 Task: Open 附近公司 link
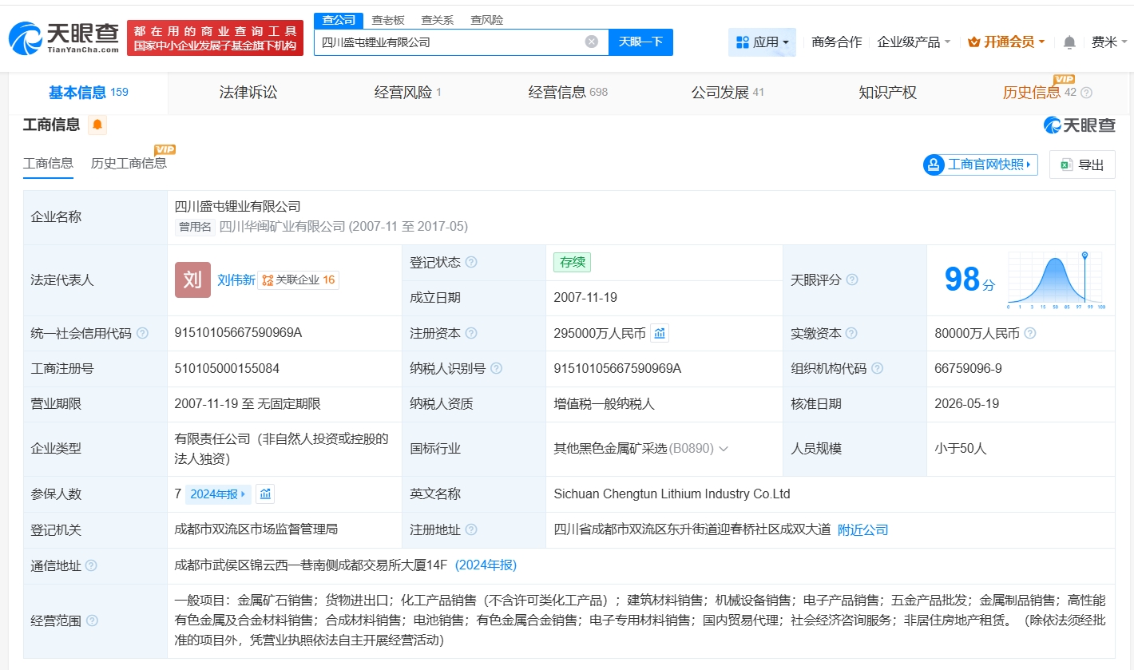[862, 529]
